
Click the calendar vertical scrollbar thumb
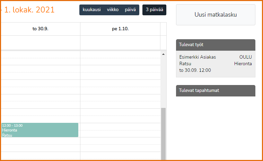pos(163,134)
